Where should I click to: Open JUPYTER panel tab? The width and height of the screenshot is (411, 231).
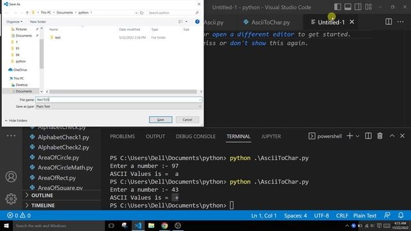(x=271, y=137)
